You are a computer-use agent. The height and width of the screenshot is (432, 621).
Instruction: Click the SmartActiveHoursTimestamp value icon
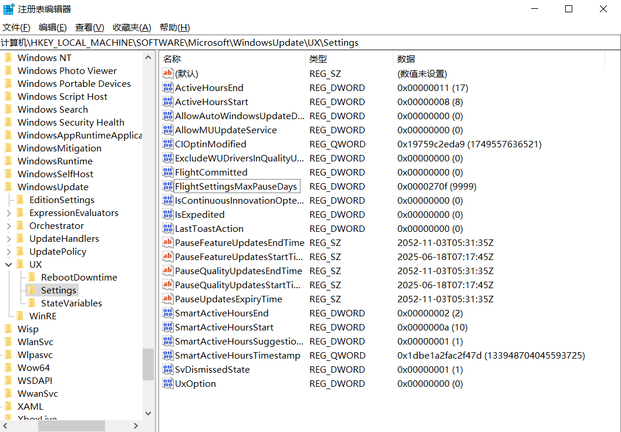(x=168, y=356)
